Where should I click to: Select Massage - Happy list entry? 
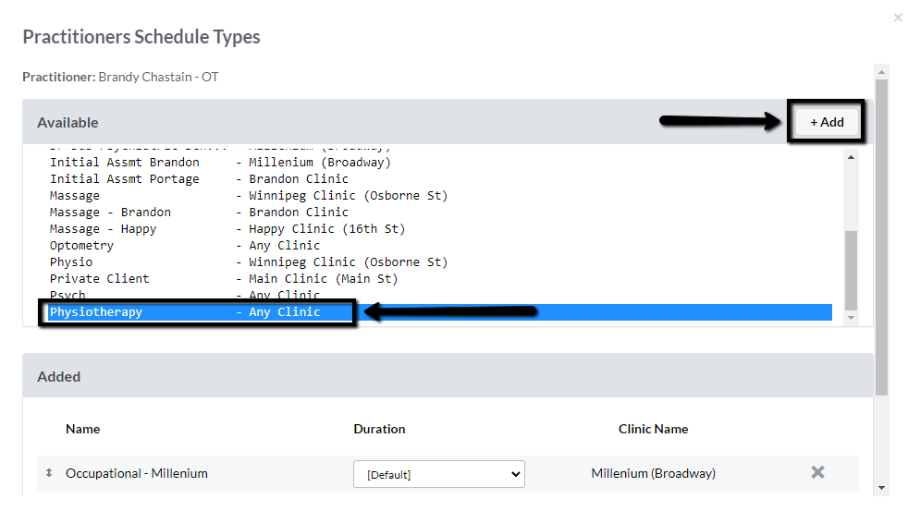440,229
